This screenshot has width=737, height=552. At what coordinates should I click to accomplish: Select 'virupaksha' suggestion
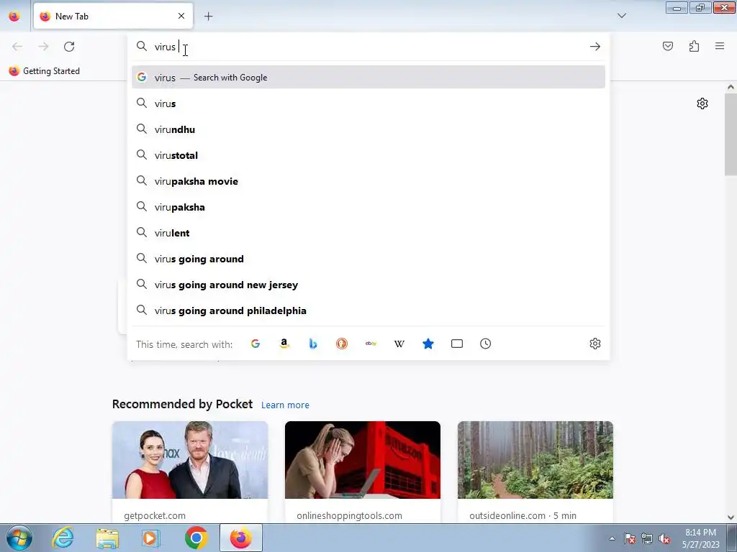368,207
